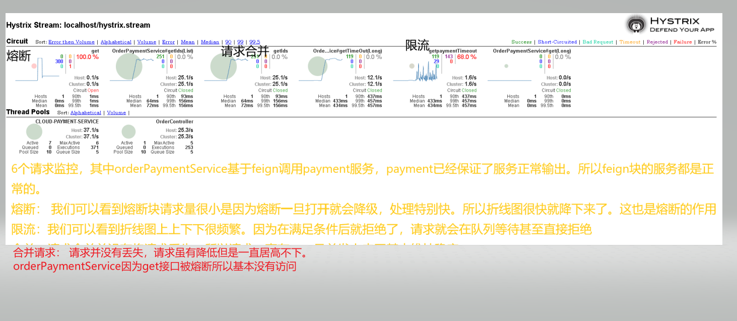Viewport: 737px width, 321px height.
Task: Sort circuits by Error then Volume
Action: [x=72, y=42]
